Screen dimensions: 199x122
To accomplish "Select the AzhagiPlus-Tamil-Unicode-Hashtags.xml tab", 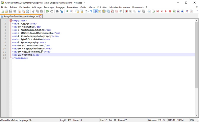I will 21,16.
